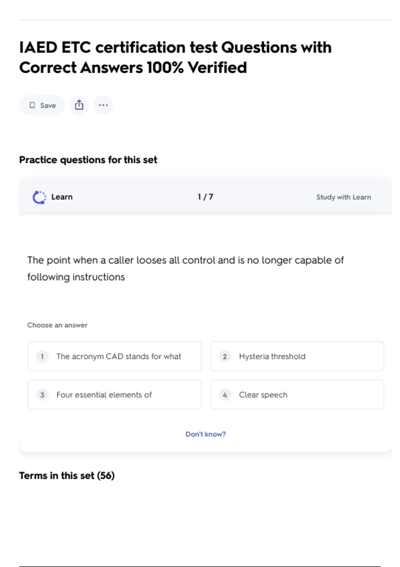400x567 pixels.
Task: Click the bookmark icon in Save button
Action: coord(32,105)
